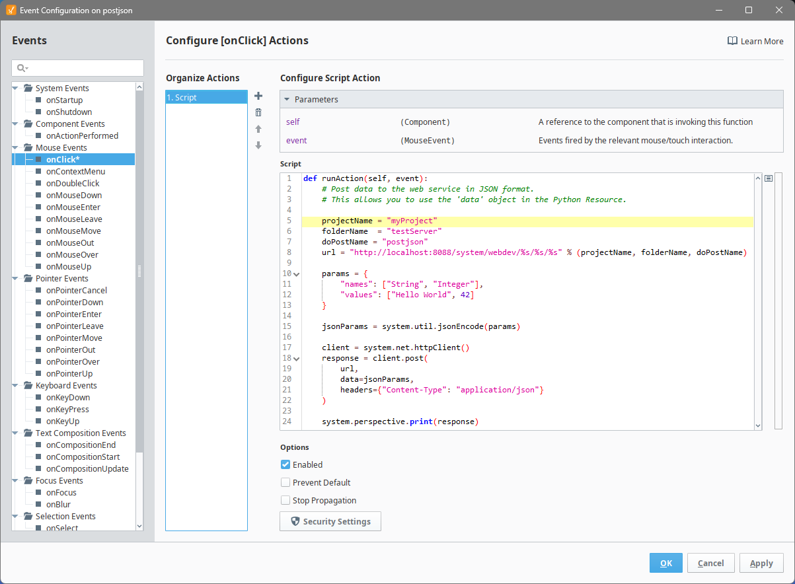Viewport: 795px width, 584px height.
Task: Click the shield icon on Security Settings
Action: [295, 521]
